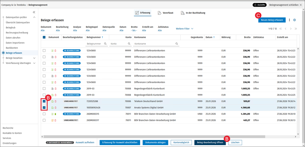Screen dimensions: 305x147
Task: Switch to the In der Buchhaltung tab
Action: click(193, 13)
